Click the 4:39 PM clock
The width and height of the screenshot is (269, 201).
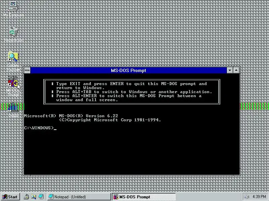[x=259, y=197]
